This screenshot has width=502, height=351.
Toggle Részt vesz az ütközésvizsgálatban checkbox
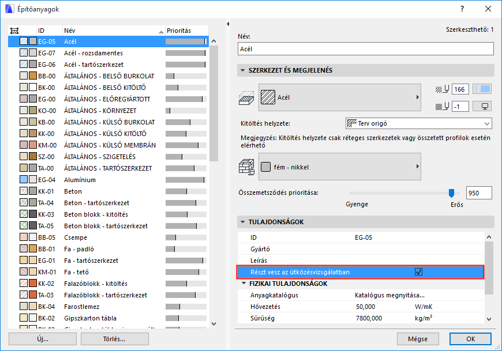pos(418,271)
